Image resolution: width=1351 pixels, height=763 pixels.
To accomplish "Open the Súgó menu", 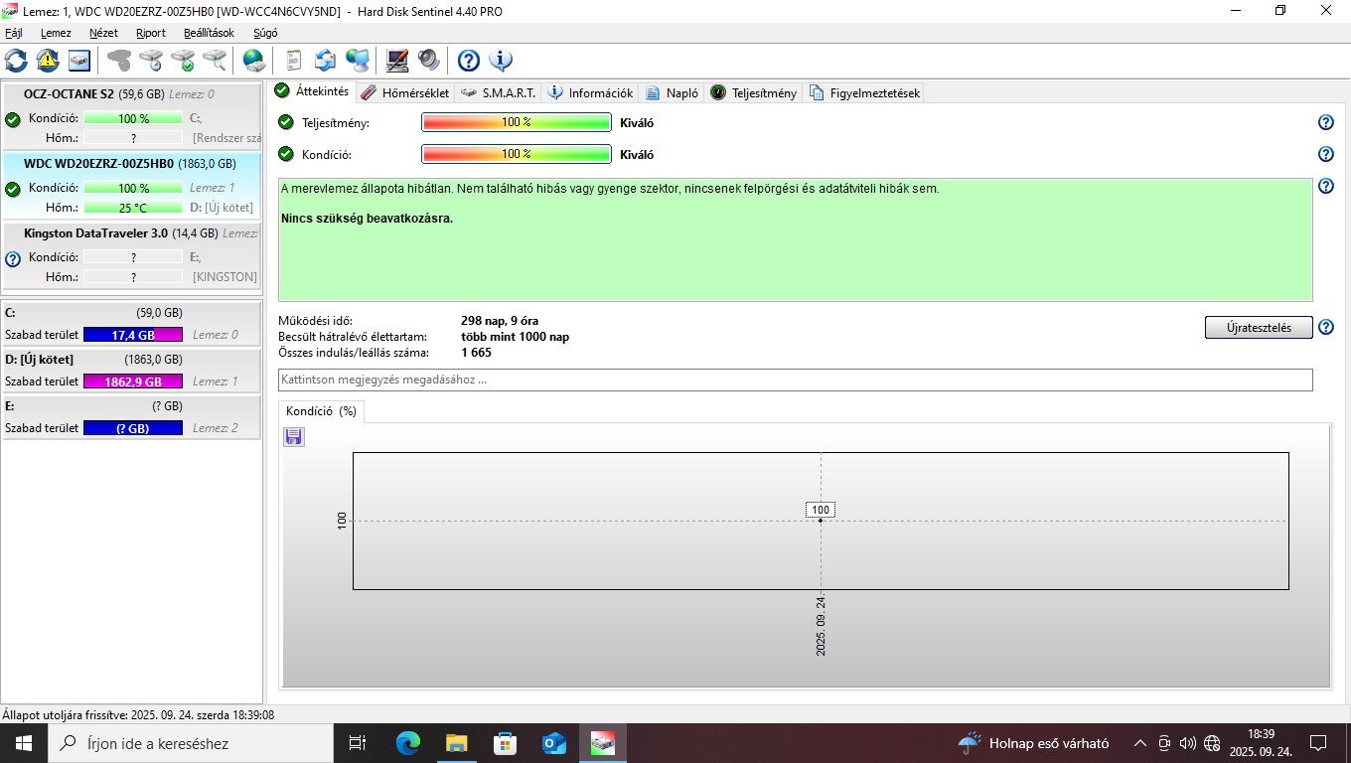I will click(x=265, y=33).
